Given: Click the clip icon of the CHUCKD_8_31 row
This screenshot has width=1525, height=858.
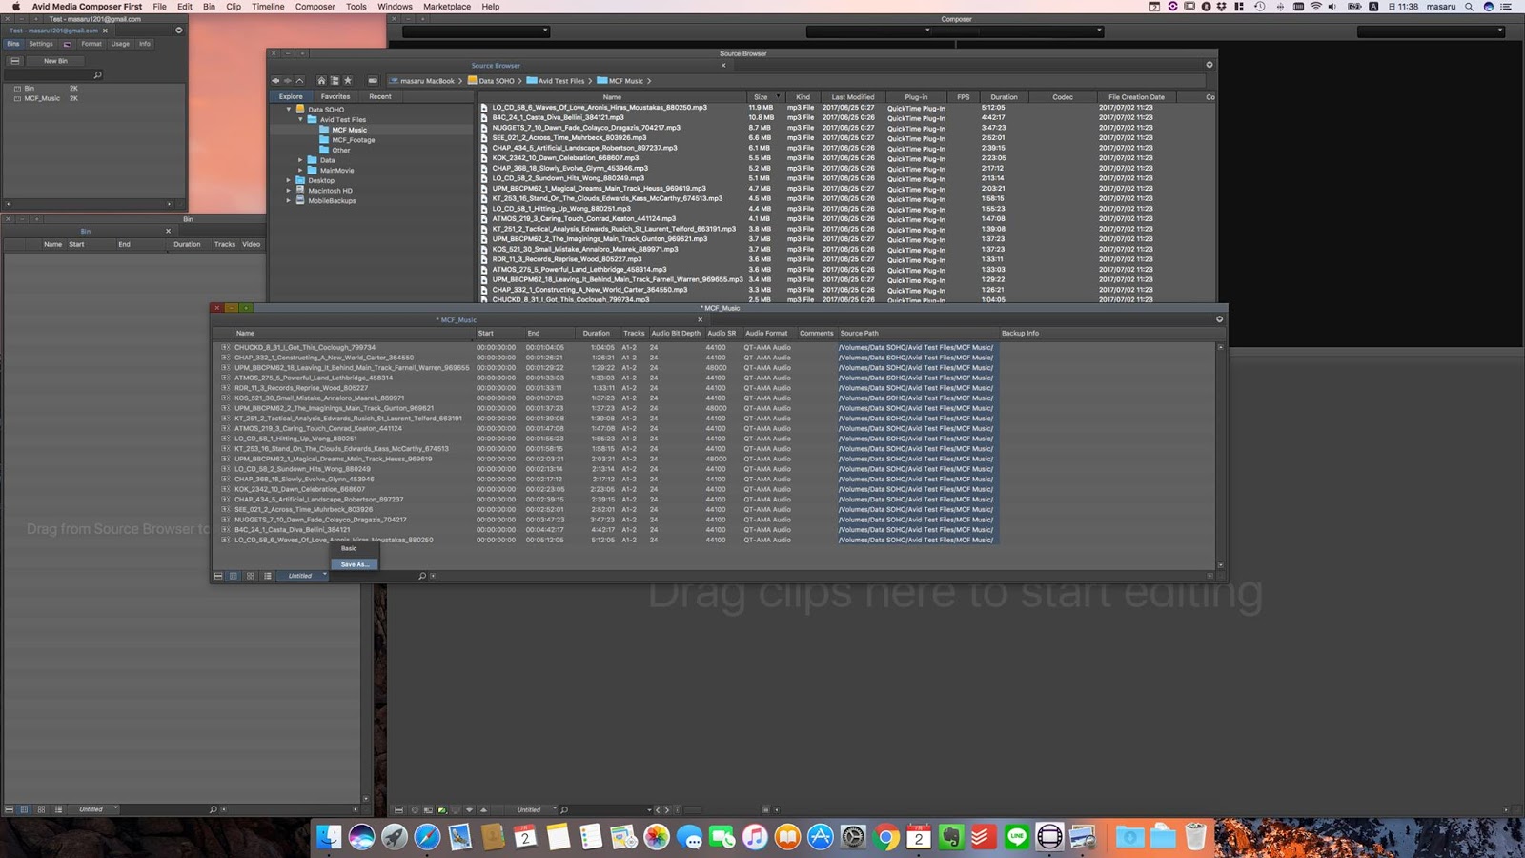Looking at the screenshot, I should (225, 348).
